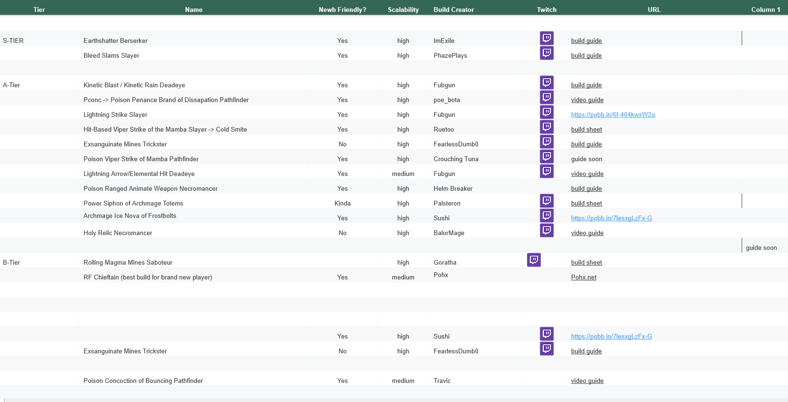Open build sheet for Power Siphon Totems

586,204
